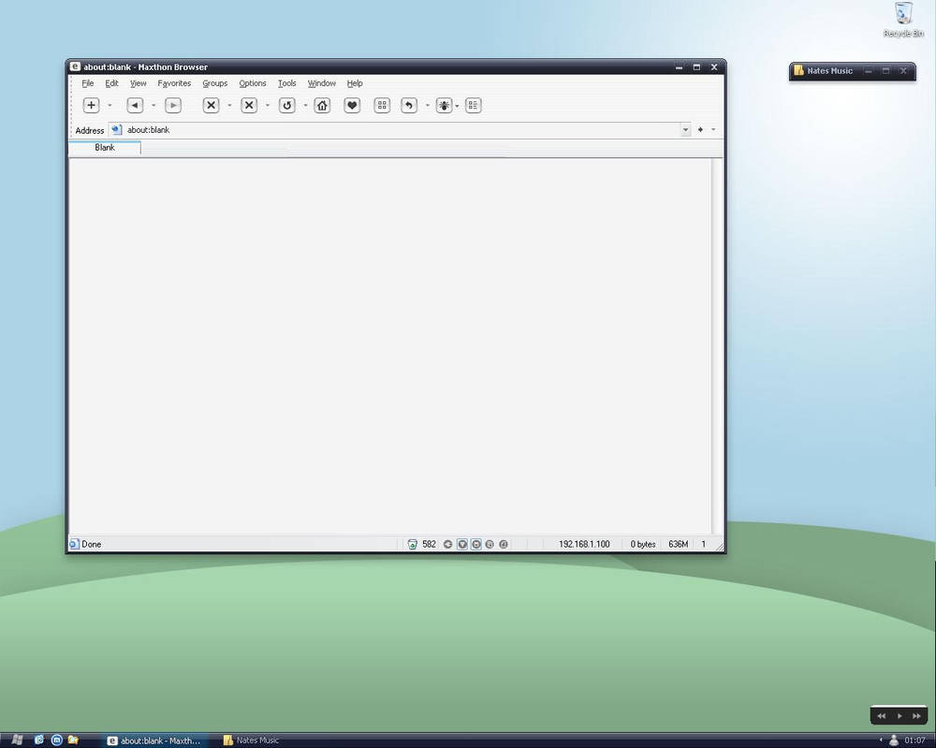Screen dimensions: 936x748
Task: Expand the Back button dropdown arrow
Action: tap(154, 105)
